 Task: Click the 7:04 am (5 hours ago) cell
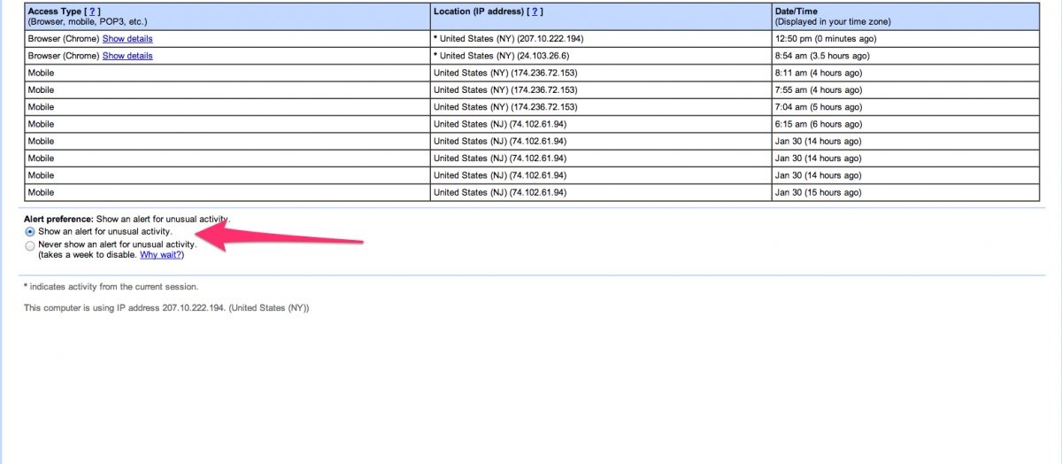[818, 107]
